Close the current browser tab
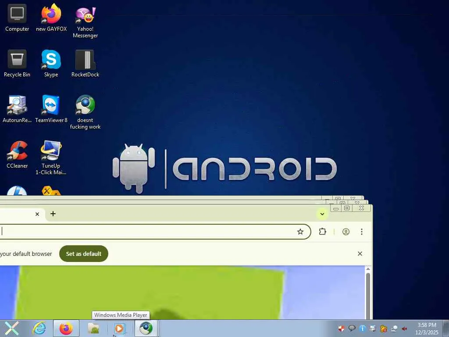Image resolution: width=449 pixels, height=337 pixels. click(37, 214)
